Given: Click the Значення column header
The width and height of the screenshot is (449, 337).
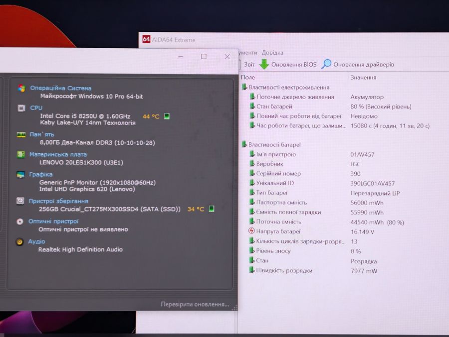Looking at the screenshot, I should click(x=363, y=78).
